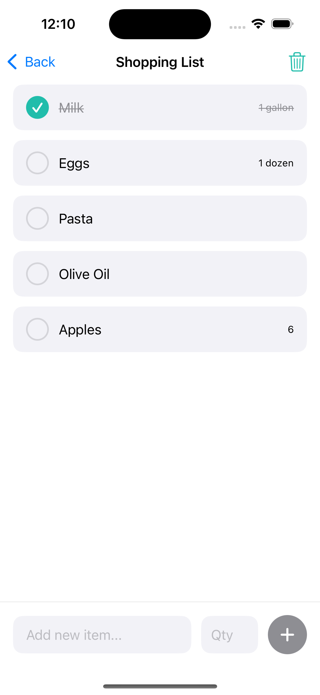Tap the back chevron arrow

point(12,62)
